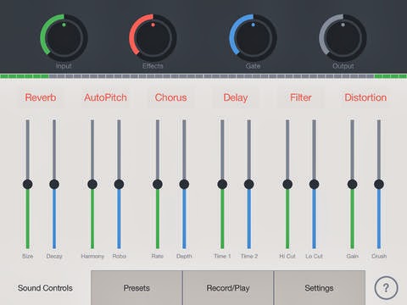407x305 pixels.
Task: Toggle the Distortion effect
Action: click(x=365, y=97)
